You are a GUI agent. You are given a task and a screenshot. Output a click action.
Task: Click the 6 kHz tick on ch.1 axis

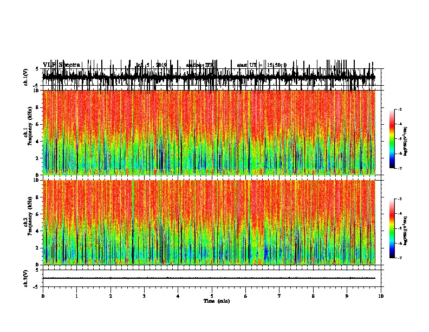point(37,124)
